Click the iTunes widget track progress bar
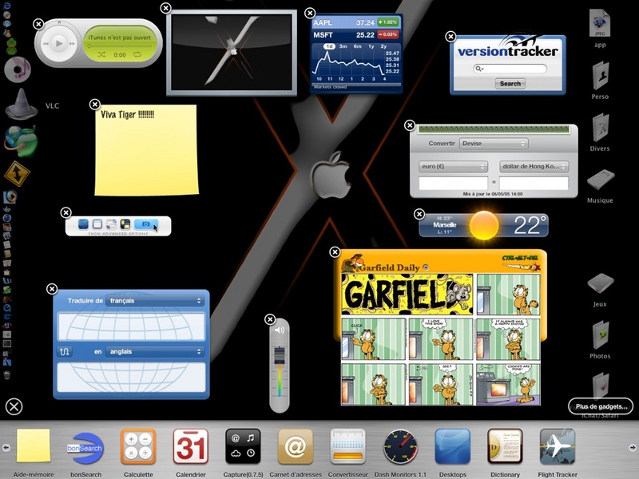The height and width of the screenshot is (479, 639). [120, 46]
